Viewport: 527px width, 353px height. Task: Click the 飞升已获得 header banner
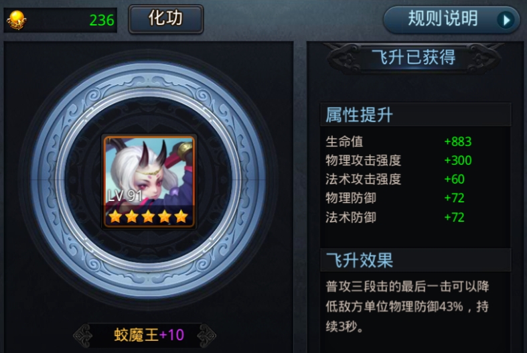click(414, 58)
